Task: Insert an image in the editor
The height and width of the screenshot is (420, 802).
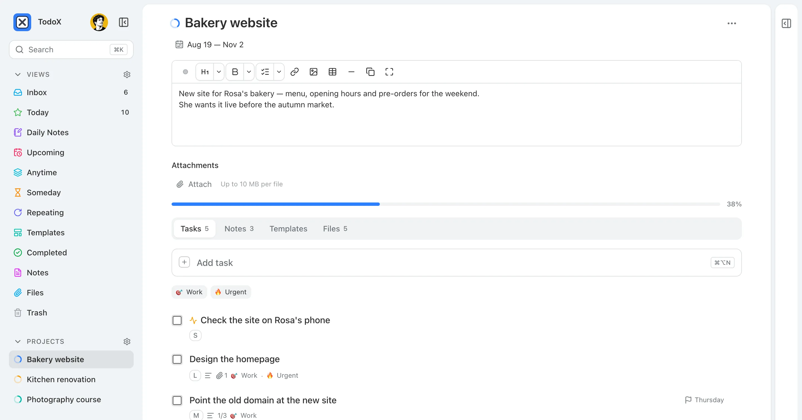Action: (x=314, y=72)
